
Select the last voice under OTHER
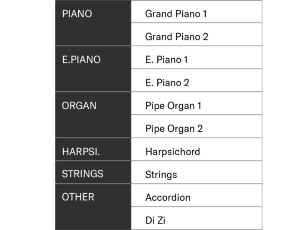(x=155, y=221)
